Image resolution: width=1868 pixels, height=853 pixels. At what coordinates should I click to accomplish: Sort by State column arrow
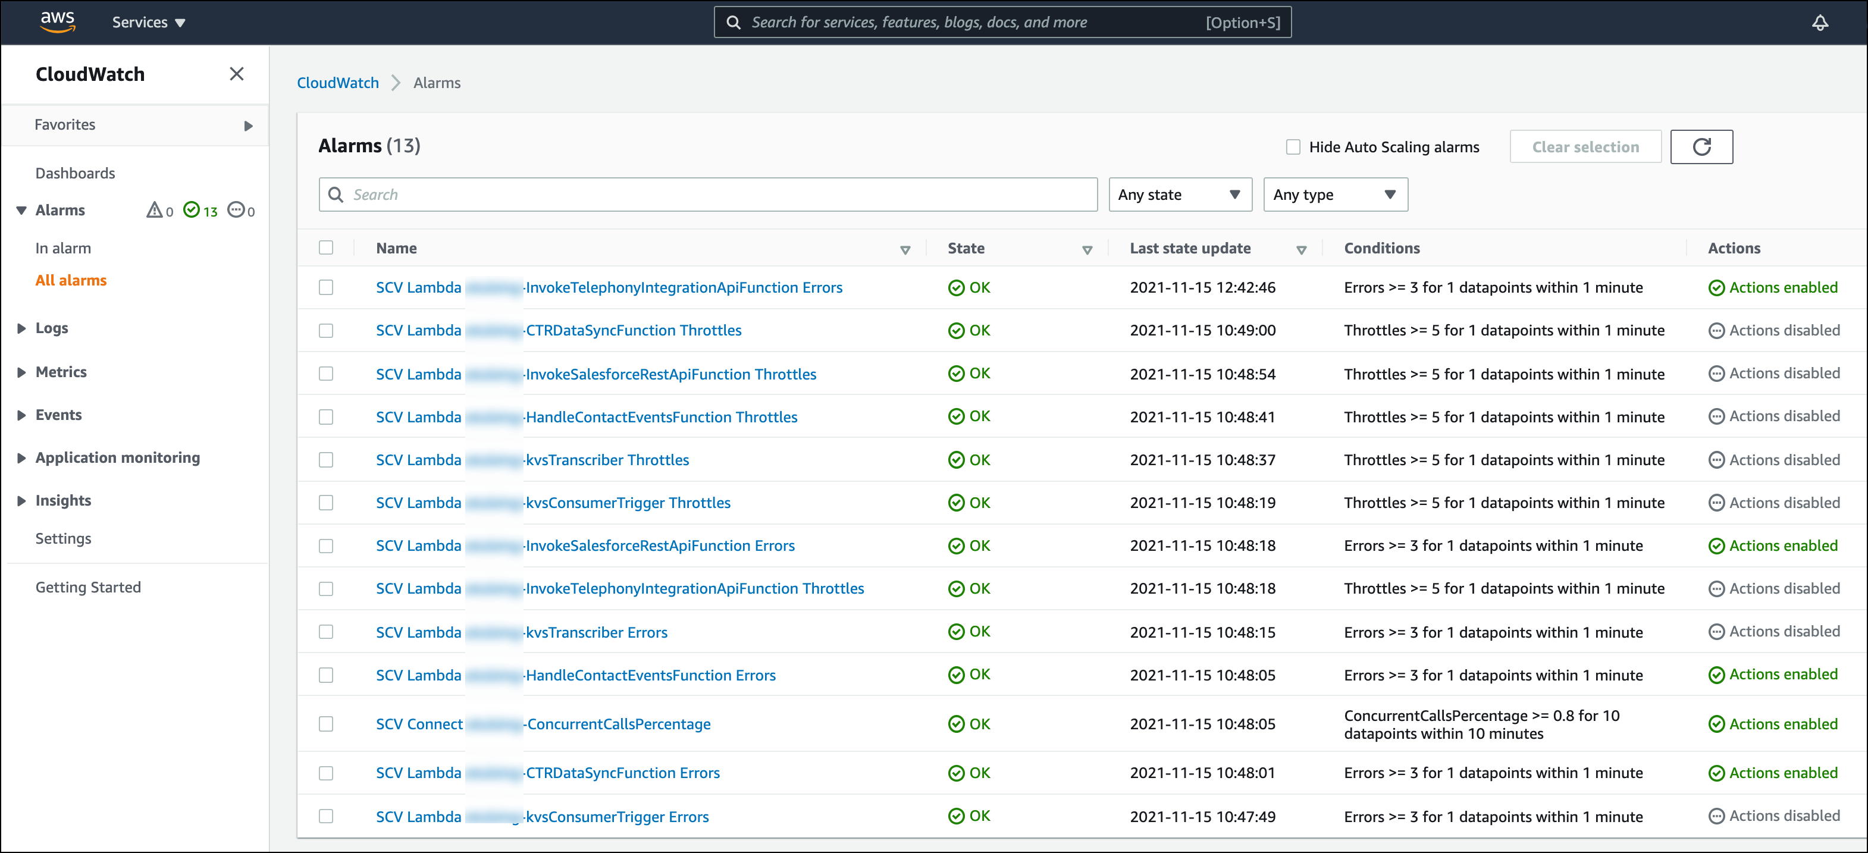tap(1087, 249)
